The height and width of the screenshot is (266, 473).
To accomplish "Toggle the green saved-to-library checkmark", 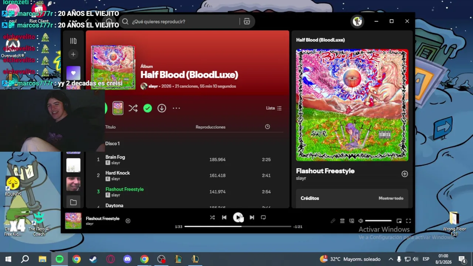I will click(x=147, y=108).
